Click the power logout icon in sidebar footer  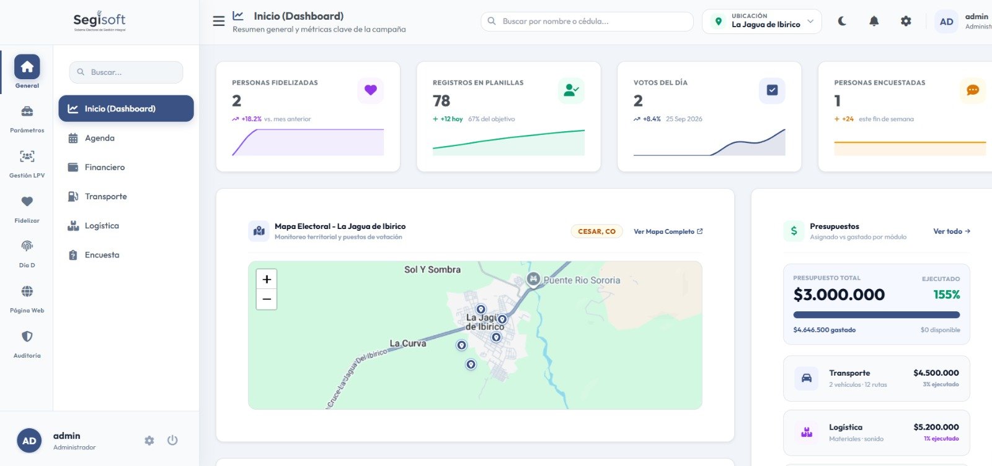172,440
